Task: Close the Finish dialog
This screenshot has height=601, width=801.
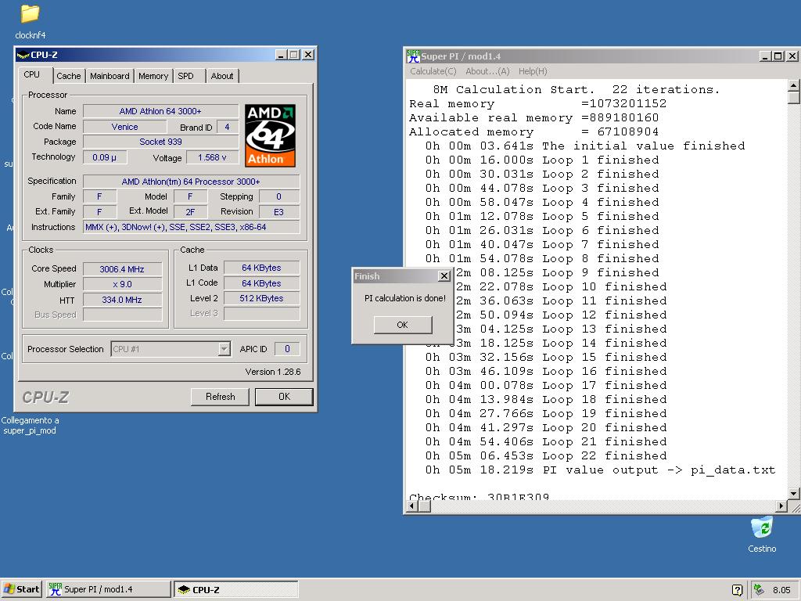Action: 444,276
